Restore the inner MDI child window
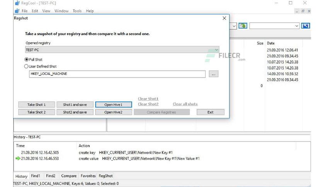 click(x=303, y=11)
